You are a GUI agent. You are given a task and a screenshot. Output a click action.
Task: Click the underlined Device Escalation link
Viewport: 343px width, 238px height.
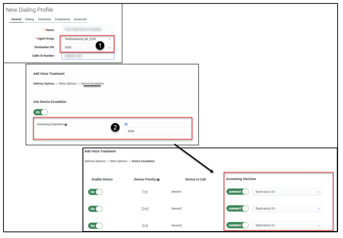click(x=92, y=84)
